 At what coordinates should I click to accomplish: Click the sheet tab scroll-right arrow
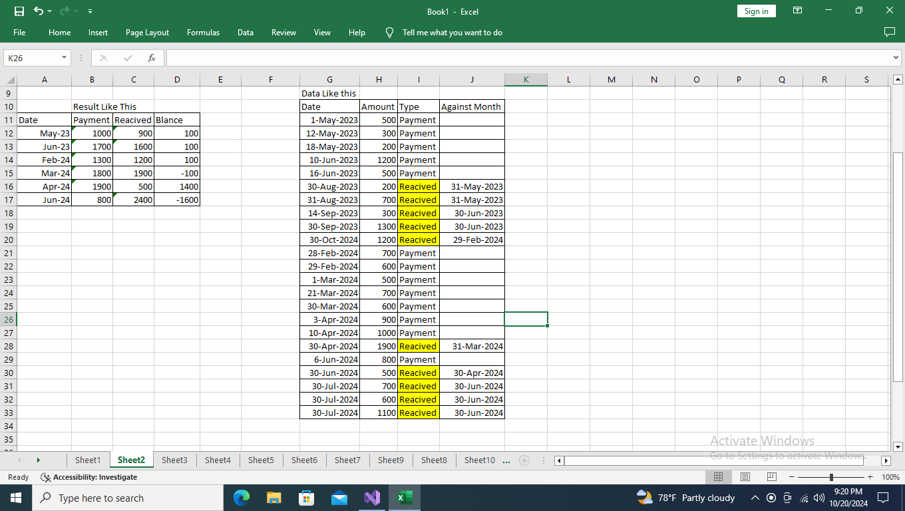click(39, 460)
